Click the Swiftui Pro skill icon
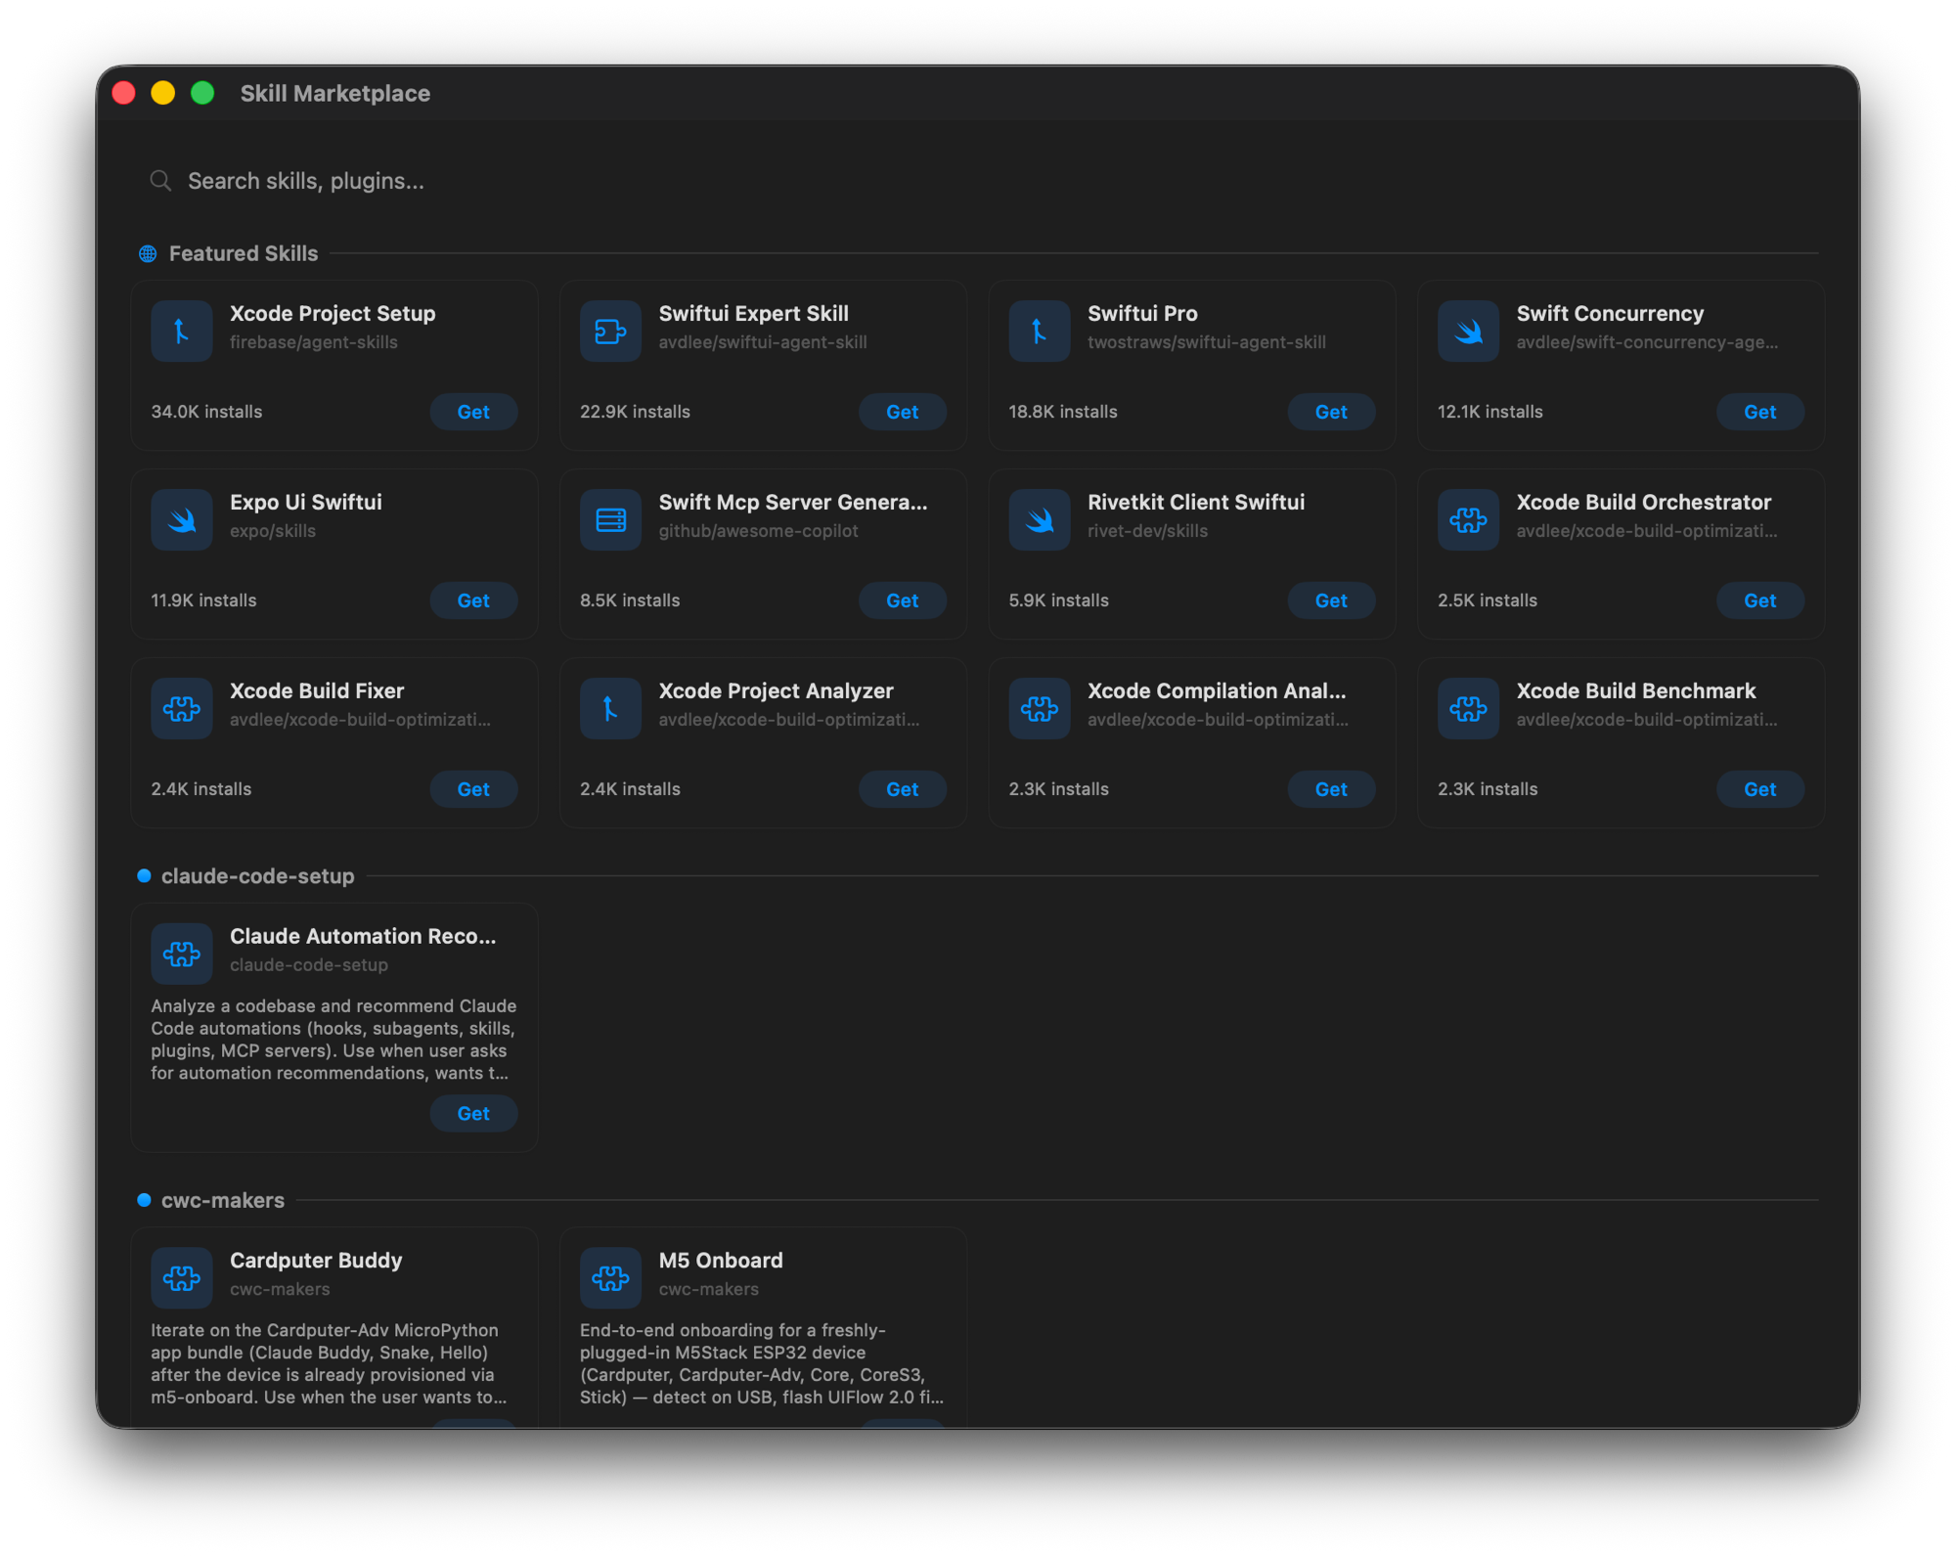Image resolution: width=1956 pixels, height=1556 pixels. coord(1039,331)
